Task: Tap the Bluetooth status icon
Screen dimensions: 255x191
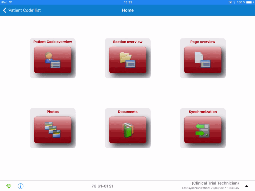Action: [234, 2]
